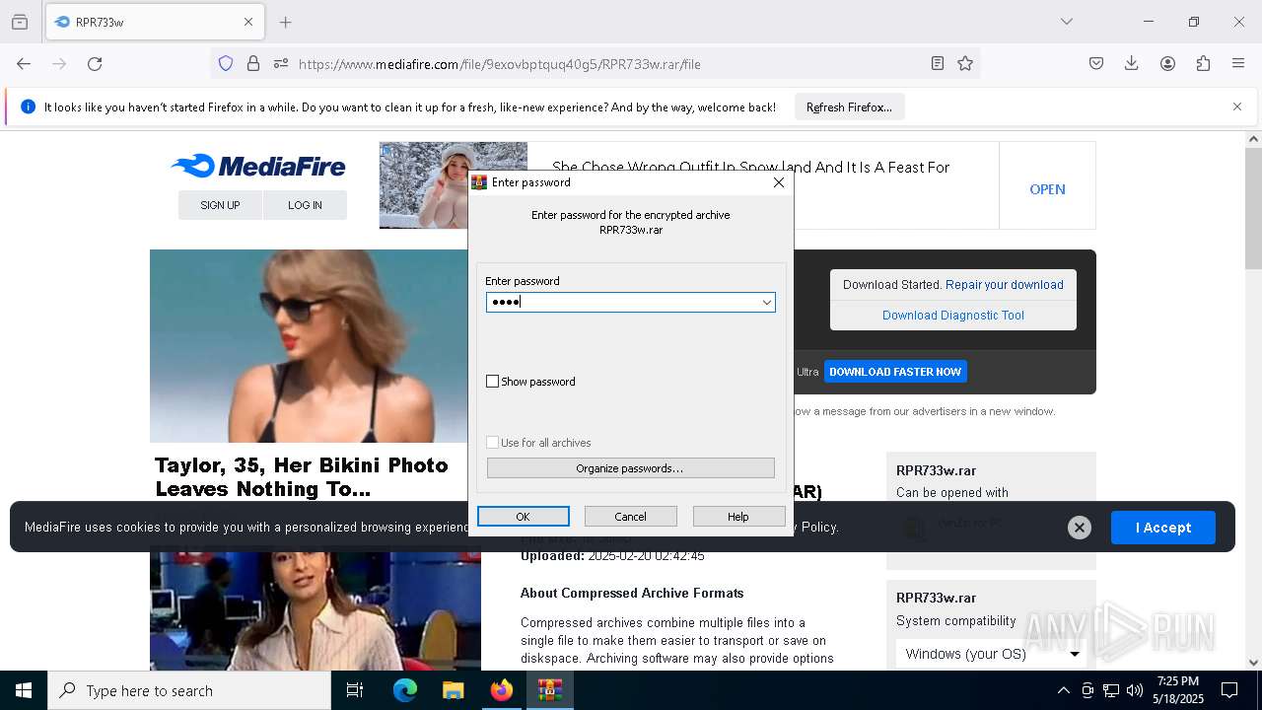This screenshot has width=1262, height=710.
Task: Click the volume speaker icon
Action: pyautogui.click(x=1135, y=690)
